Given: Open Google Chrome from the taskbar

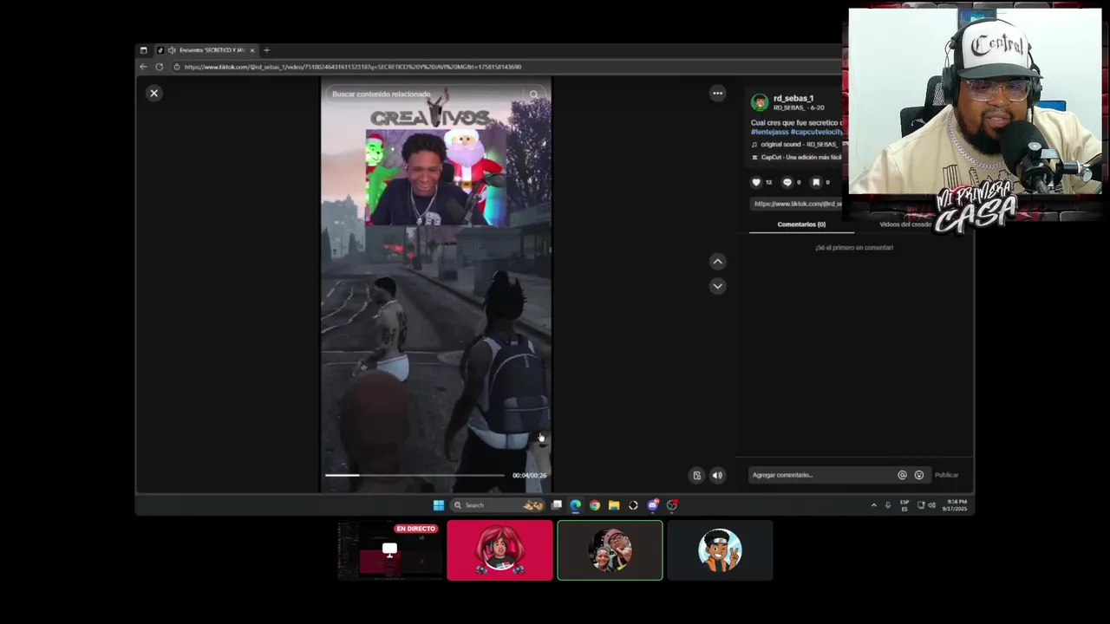Looking at the screenshot, I should [x=595, y=505].
